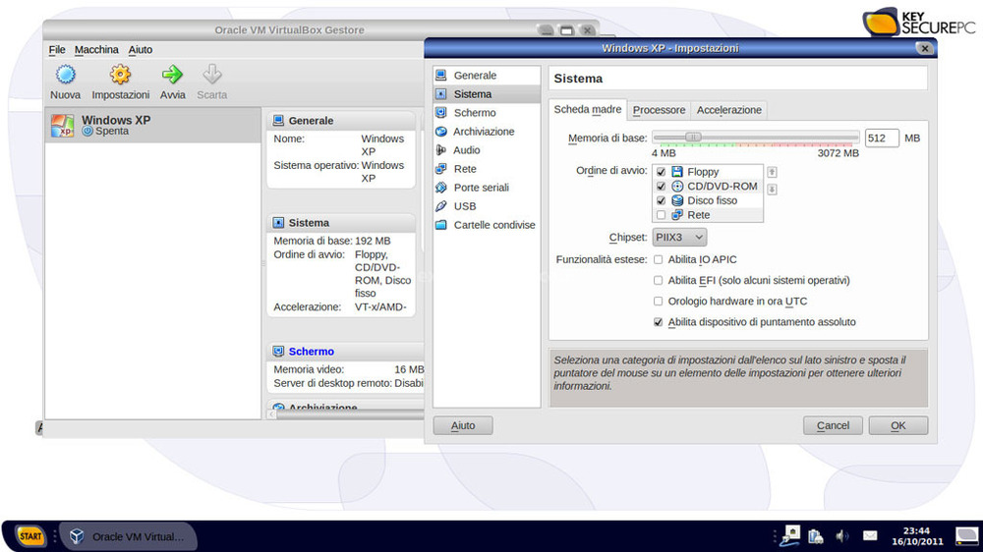Image resolution: width=983 pixels, height=552 pixels.
Task: Select Windows XP machine in list
Action: tap(153, 126)
